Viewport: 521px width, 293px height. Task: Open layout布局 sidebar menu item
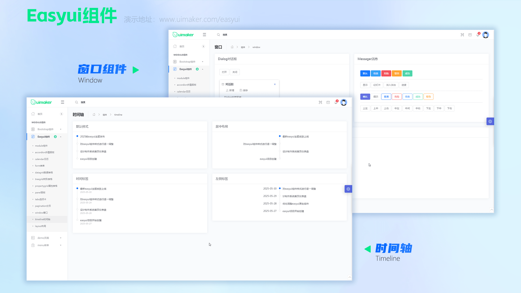click(40, 226)
